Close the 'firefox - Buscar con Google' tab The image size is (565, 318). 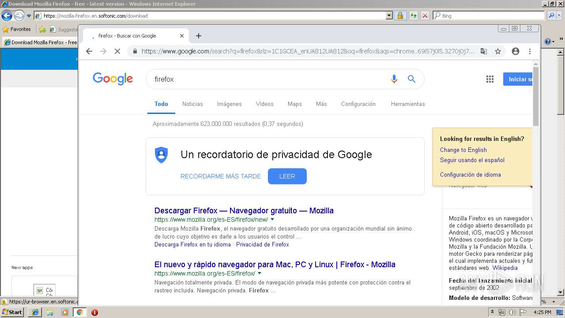(182, 36)
